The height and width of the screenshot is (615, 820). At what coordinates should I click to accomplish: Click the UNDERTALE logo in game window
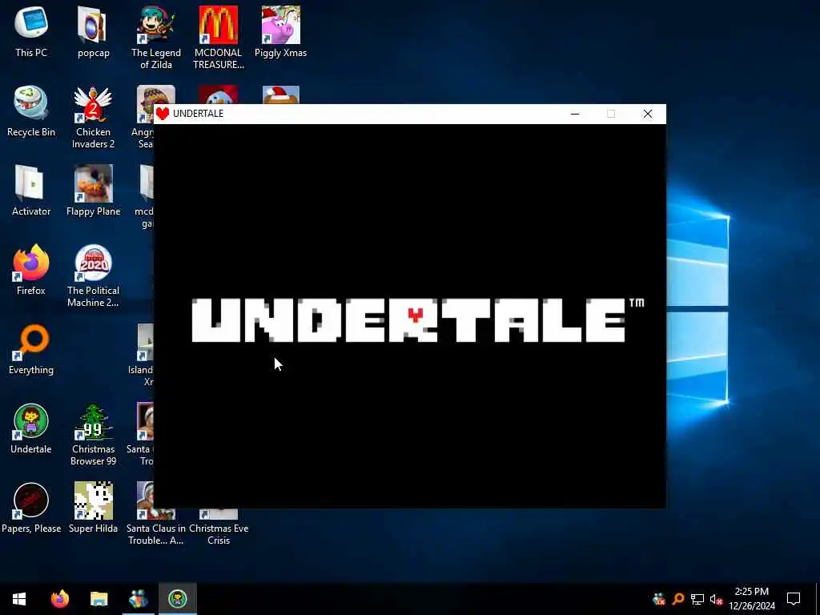[x=417, y=320]
